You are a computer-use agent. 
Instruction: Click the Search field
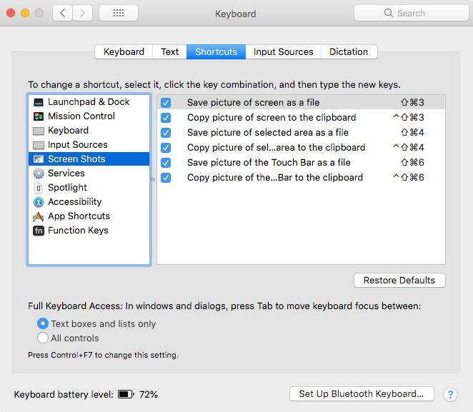(x=411, y=13)
